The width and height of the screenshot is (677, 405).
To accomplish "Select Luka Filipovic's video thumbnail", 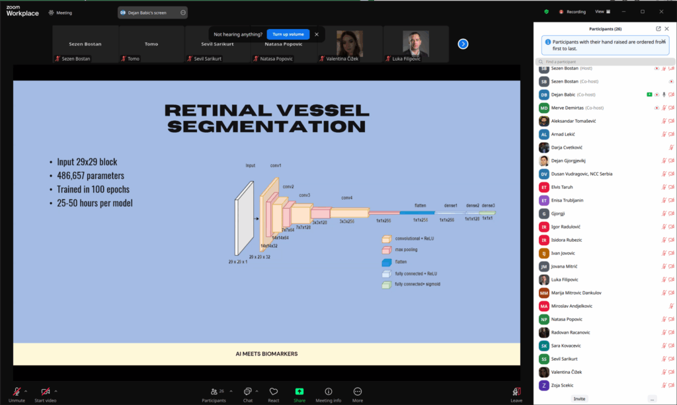I will click(416, 44).
